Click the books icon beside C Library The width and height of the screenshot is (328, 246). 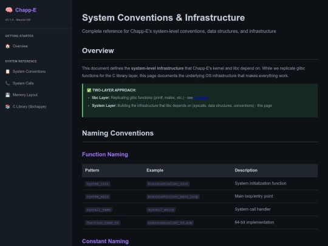click(x=8, y=107)
